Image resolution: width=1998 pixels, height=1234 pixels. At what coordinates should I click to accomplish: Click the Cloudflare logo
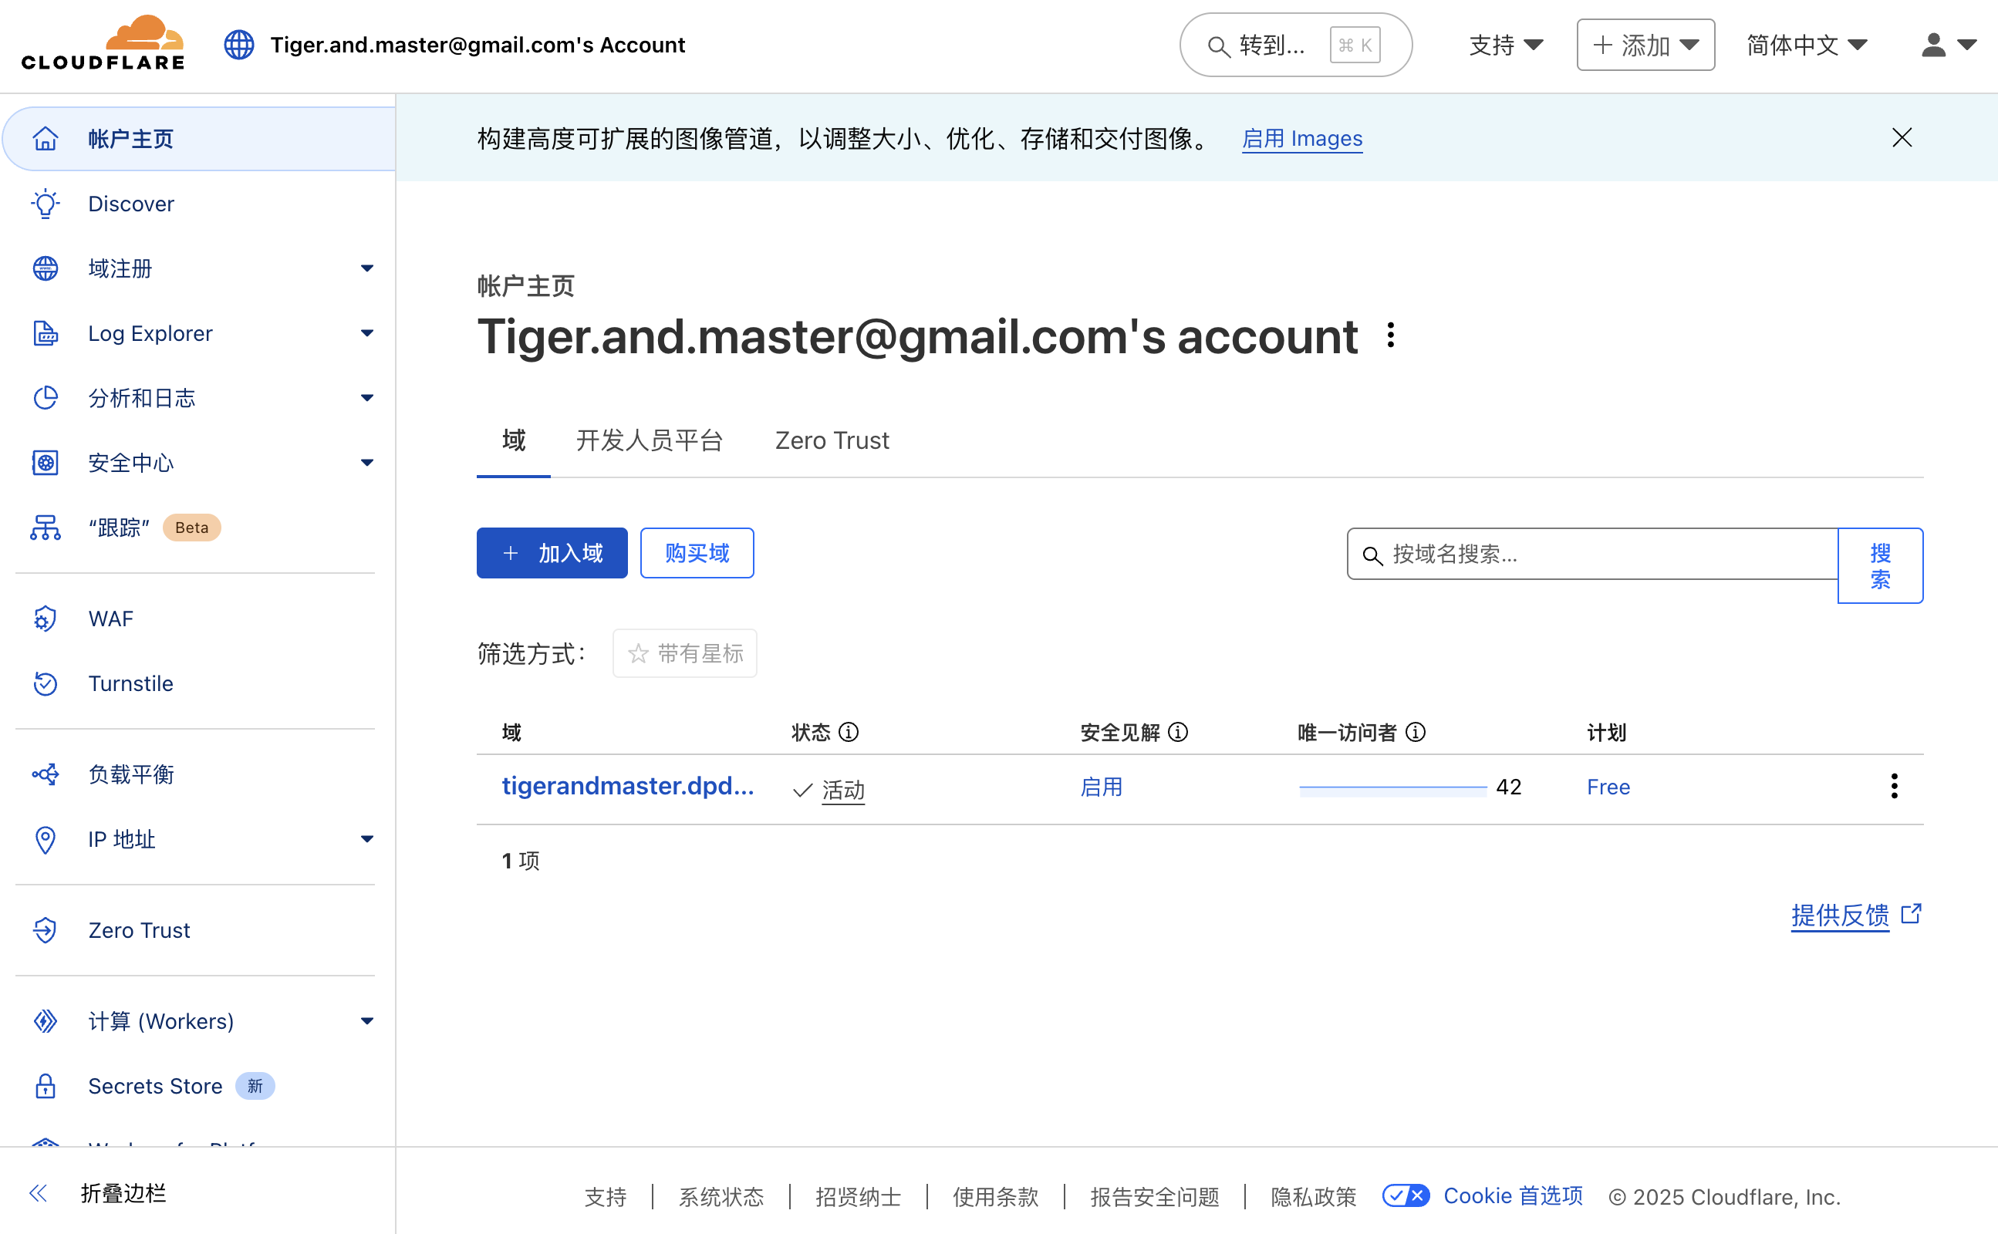(x=103, y=42)
